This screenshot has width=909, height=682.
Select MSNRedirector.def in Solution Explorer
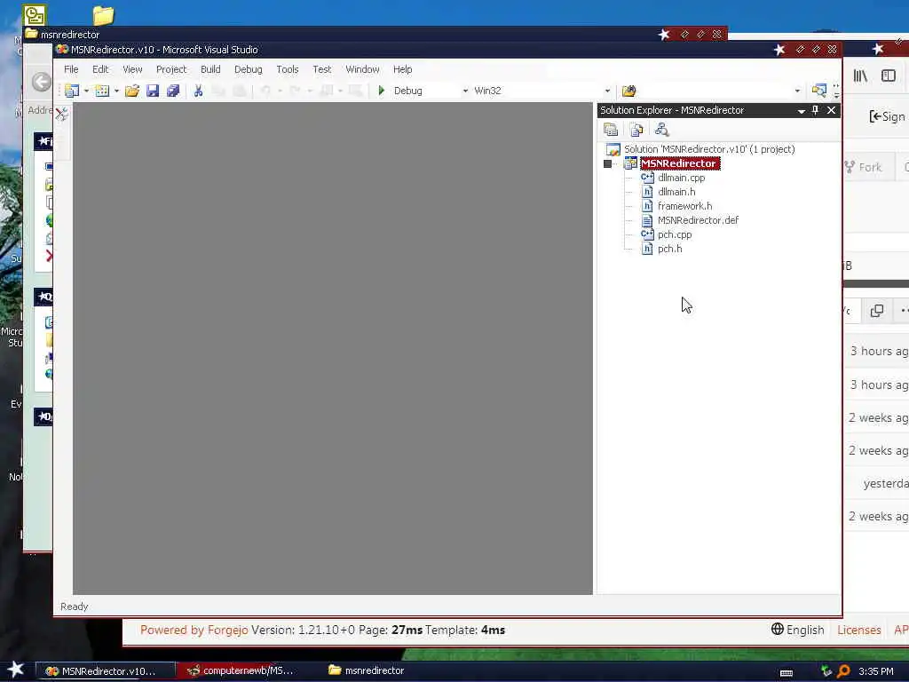tap(698, 220)
